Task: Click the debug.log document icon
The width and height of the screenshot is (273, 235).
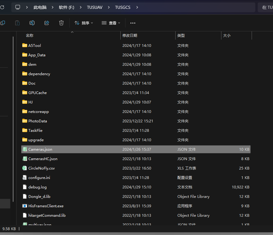Action: 25,187
